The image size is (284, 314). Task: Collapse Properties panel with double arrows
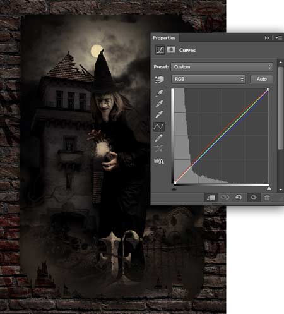[x=267, y=38]
